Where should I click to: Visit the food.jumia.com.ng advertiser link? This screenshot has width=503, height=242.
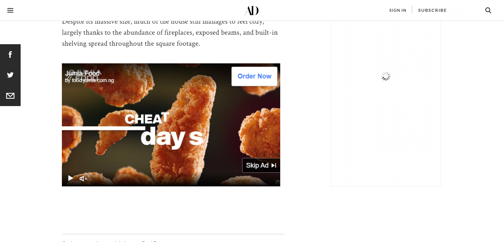(x=89, y=80)
